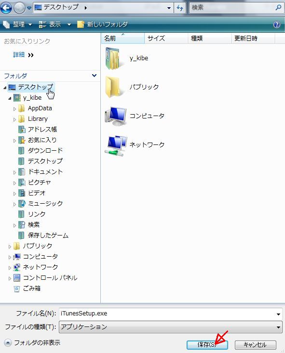Select the ネットワーク icon in file list

click(116, 145)
